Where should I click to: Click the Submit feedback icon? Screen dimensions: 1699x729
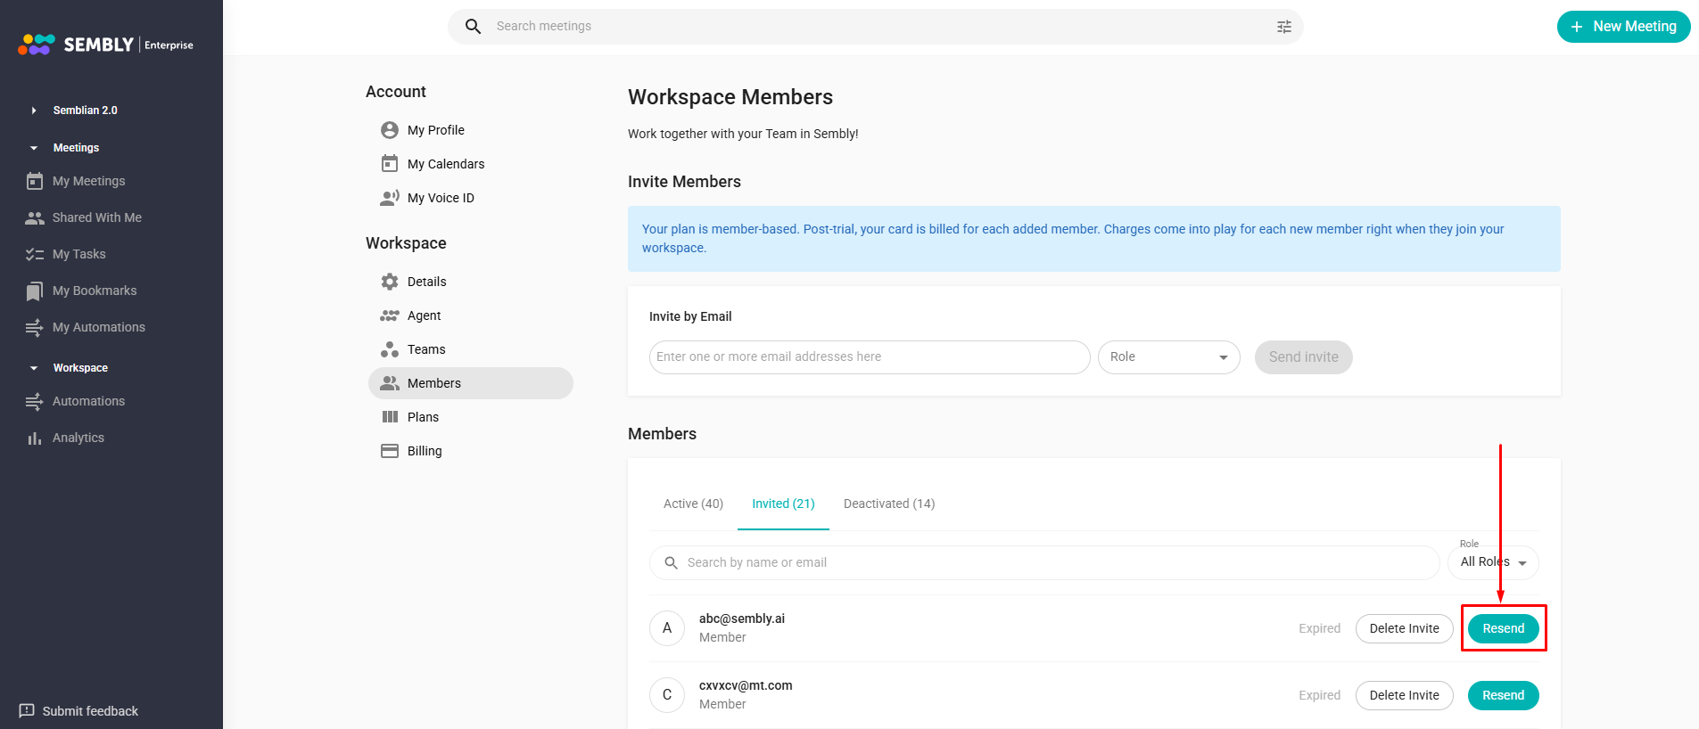[x=27, y=710]
